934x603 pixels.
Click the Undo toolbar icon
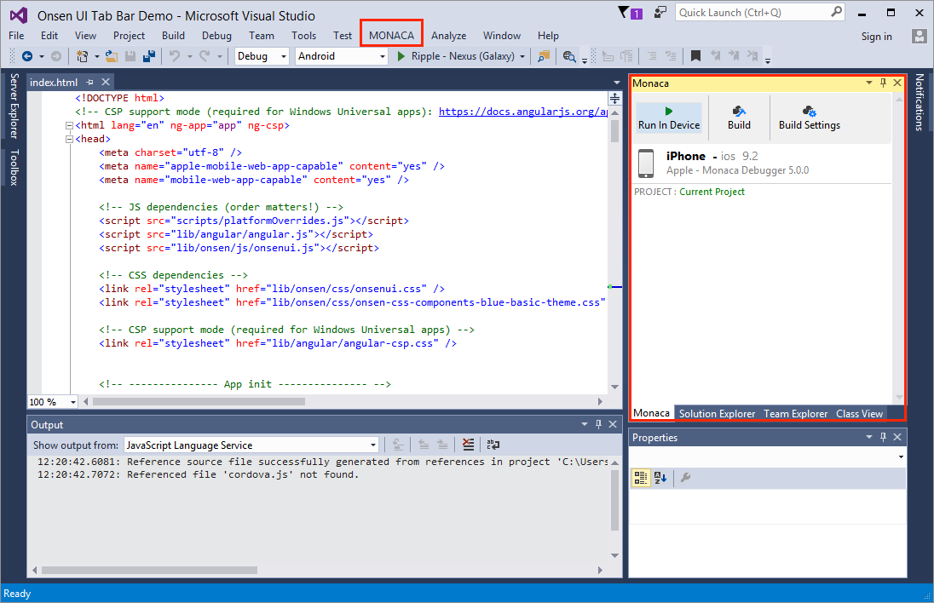click(x=175, y=56)
